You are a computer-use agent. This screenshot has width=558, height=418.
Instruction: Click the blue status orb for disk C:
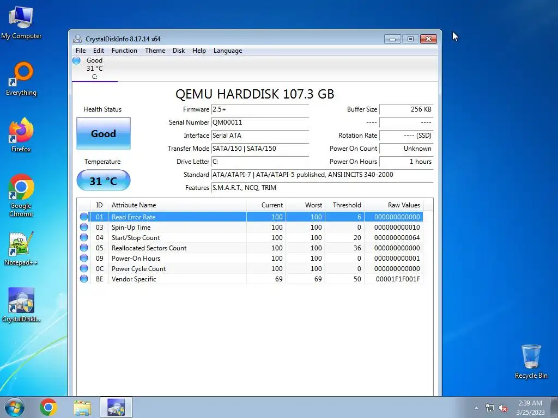76,60
